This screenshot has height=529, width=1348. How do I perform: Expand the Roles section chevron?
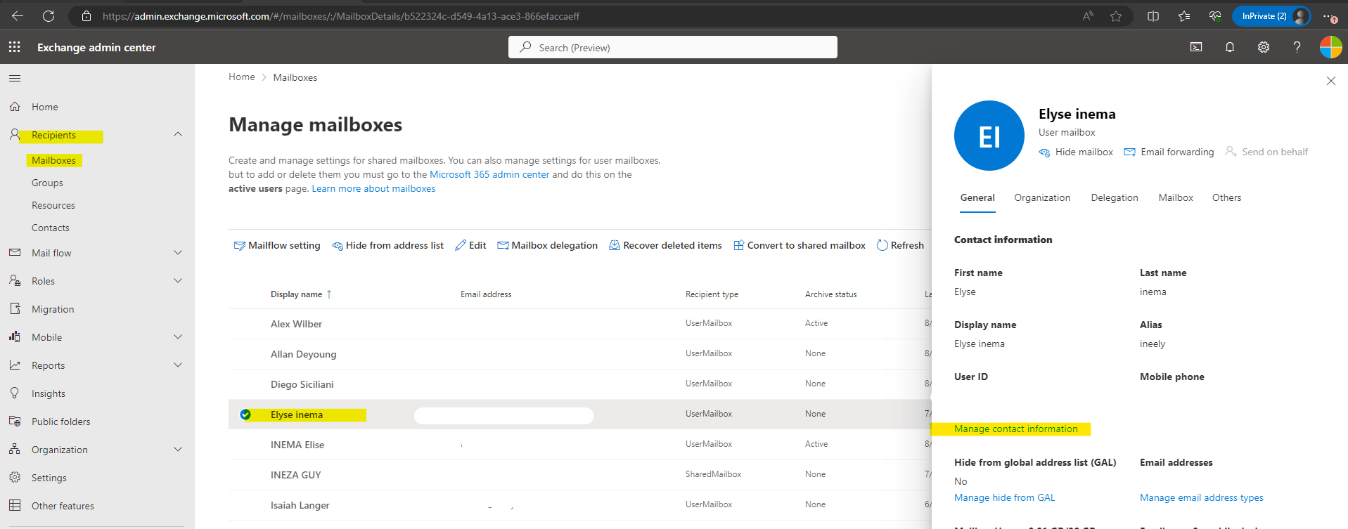click(x=178, y=280)
